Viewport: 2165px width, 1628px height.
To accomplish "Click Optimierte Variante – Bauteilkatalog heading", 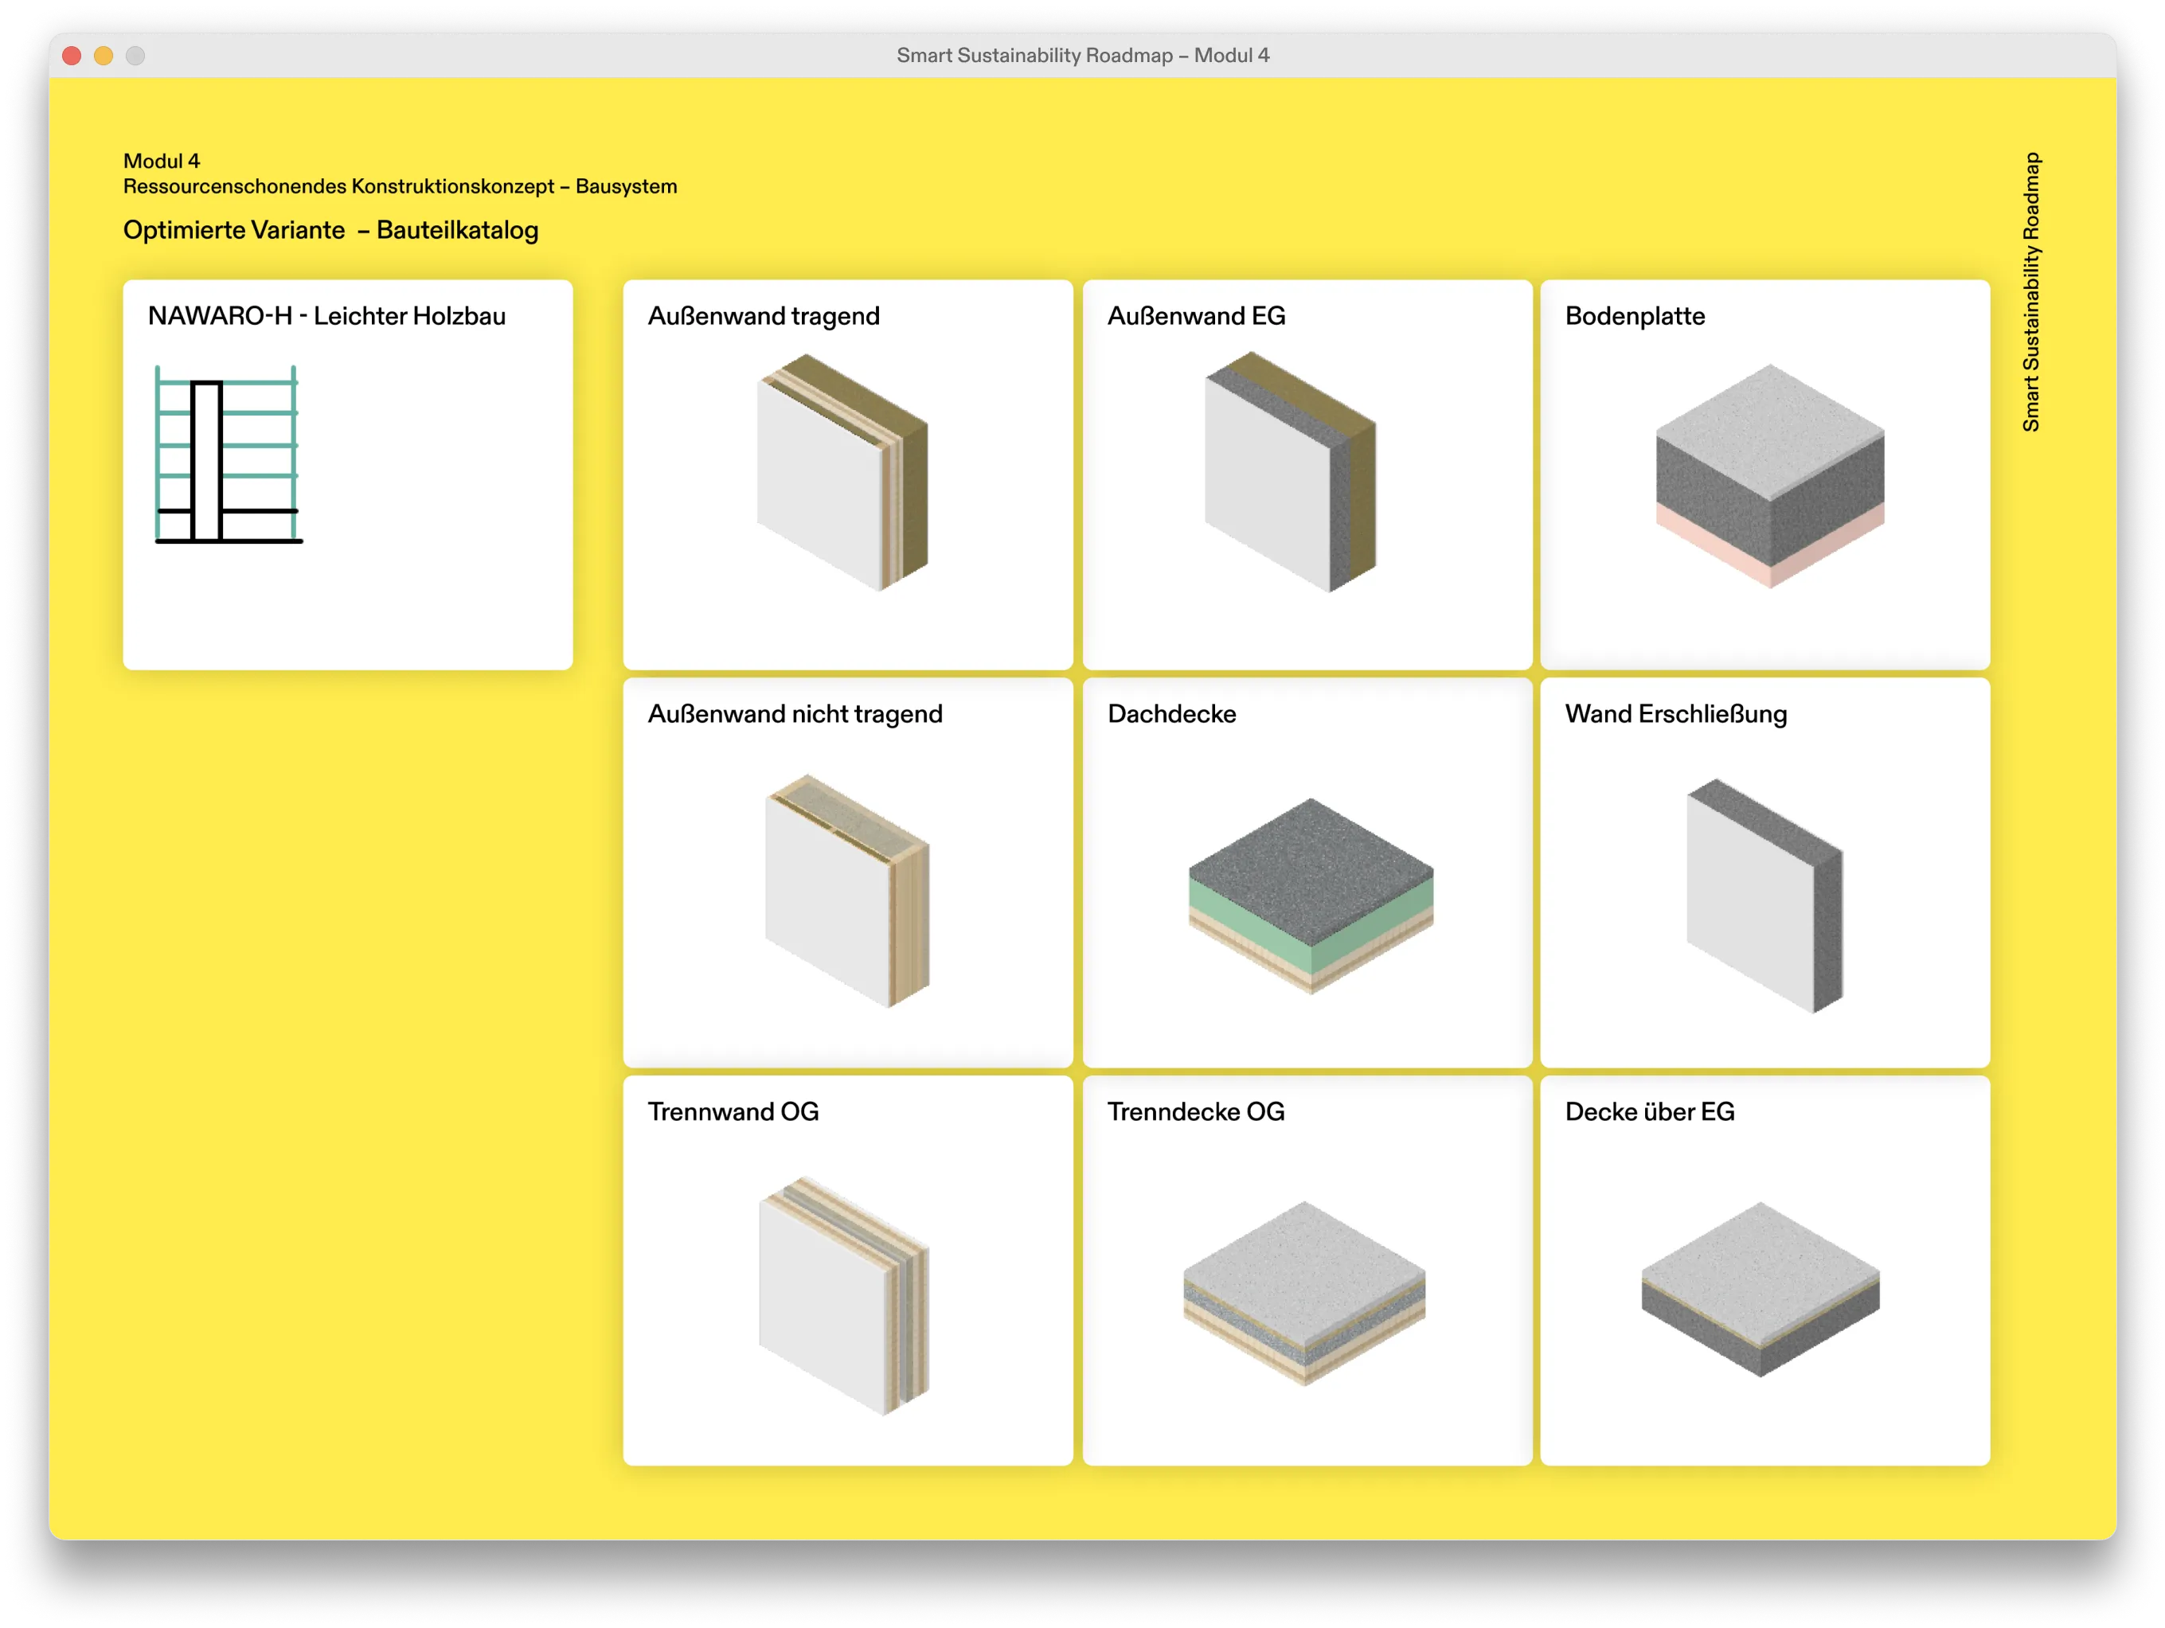I will click(330, 230).
